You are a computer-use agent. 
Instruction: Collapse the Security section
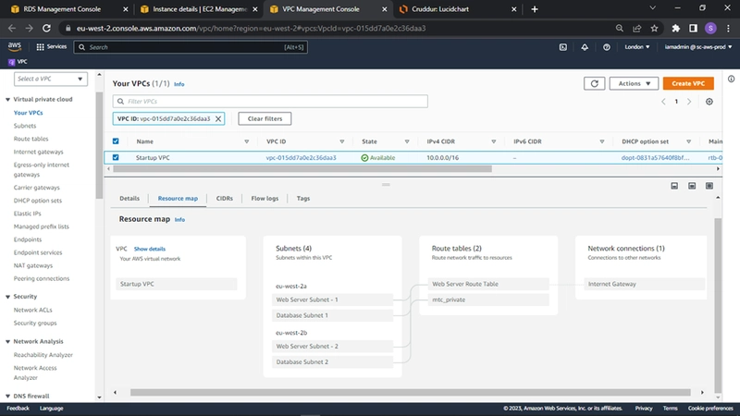(x=8, y=297)
